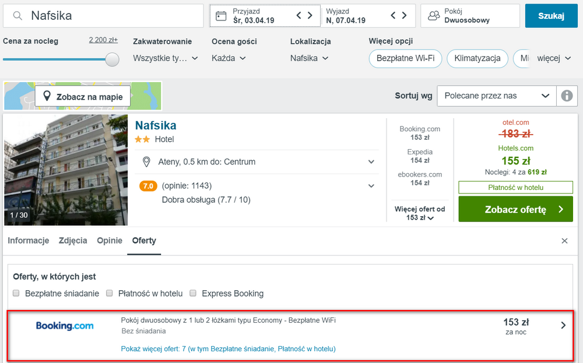Toggle the Klimatyzacja filter

pos(477,58)
